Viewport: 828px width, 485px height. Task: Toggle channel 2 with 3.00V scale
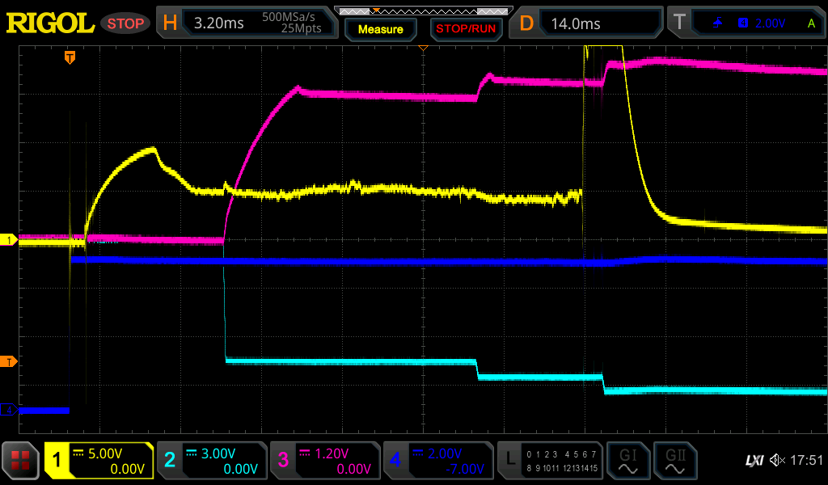211,461
